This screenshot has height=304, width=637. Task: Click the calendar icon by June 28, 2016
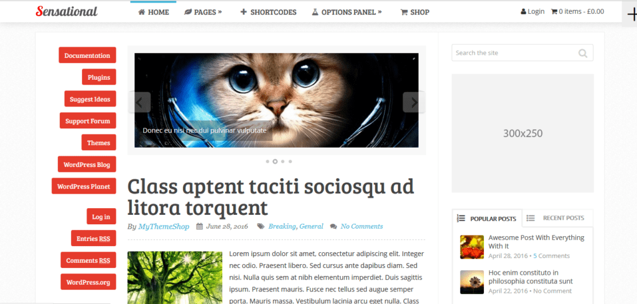click(x=200, y=227)
